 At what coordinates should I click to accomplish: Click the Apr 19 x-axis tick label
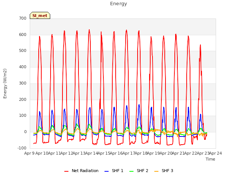tap(153, 153)
